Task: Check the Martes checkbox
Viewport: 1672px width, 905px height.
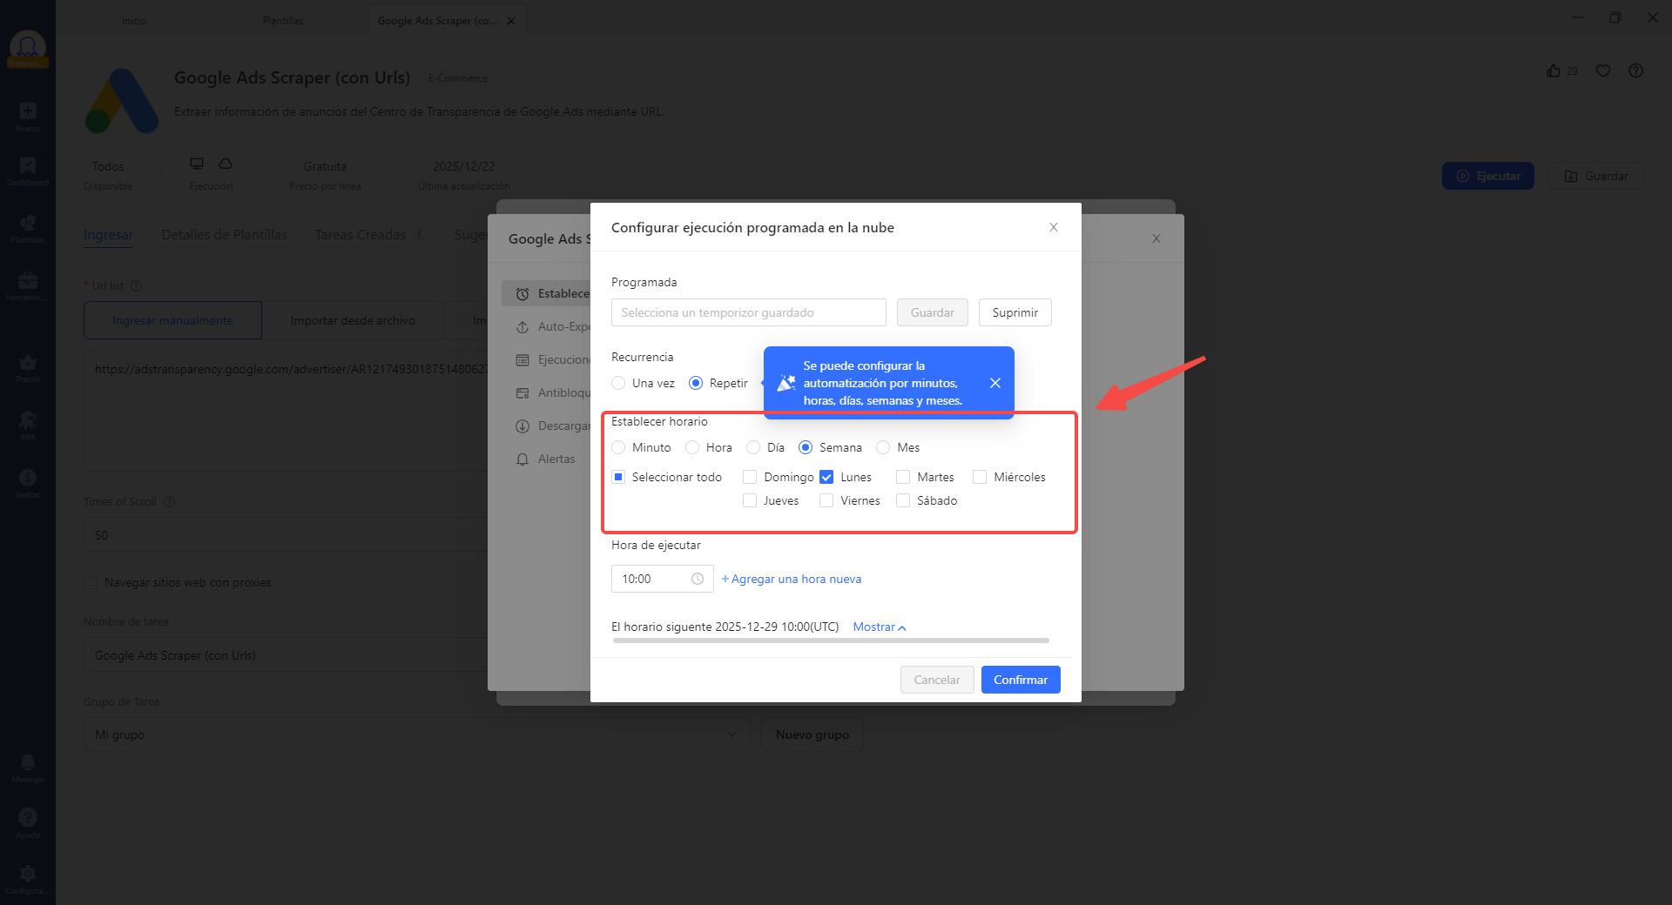Action: (x=903, y=477)
